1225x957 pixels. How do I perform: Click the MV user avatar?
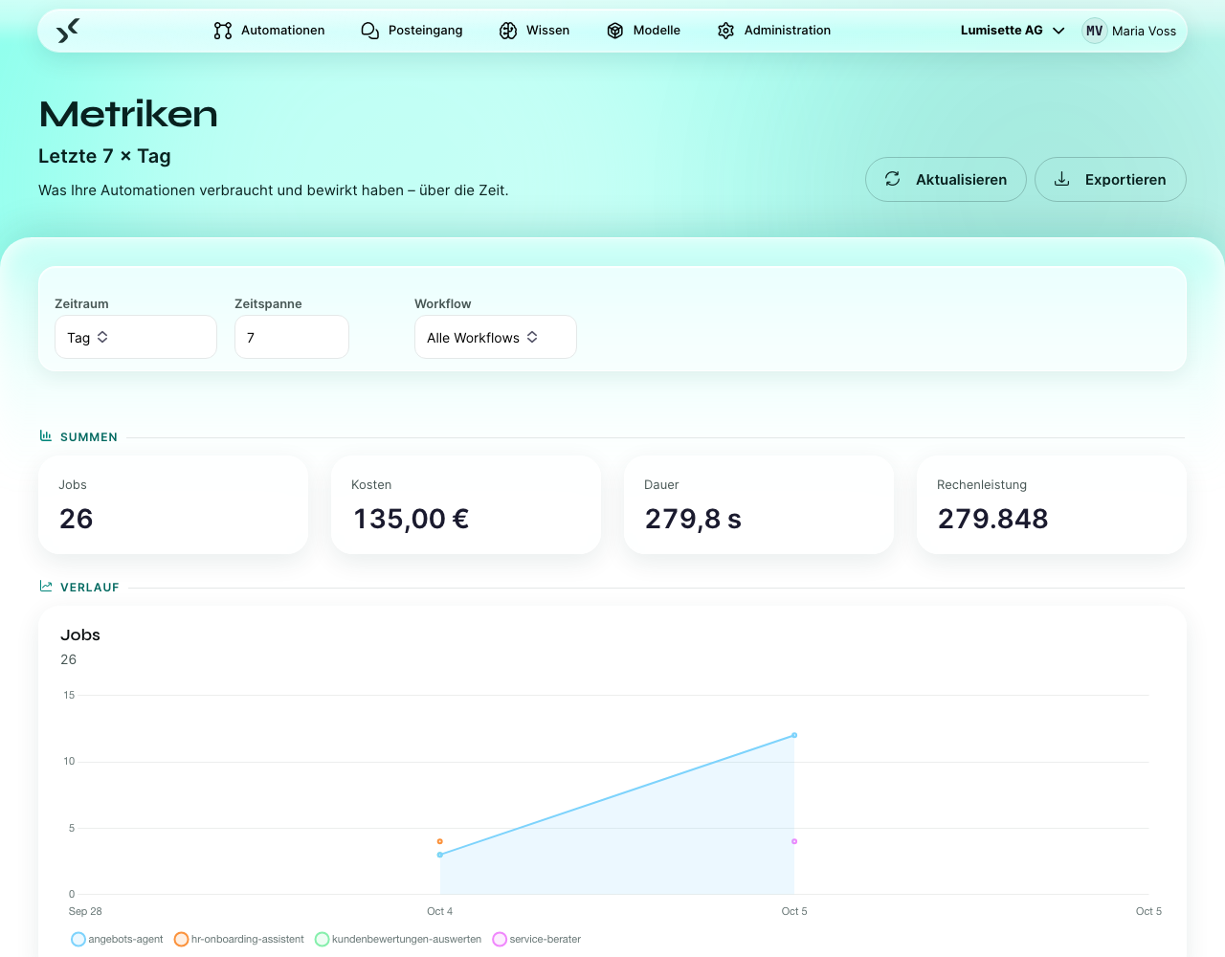[x=1095, y=31]
